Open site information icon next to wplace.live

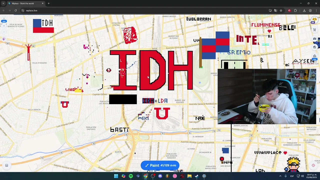pyautogui.click(x=23, y=10)
